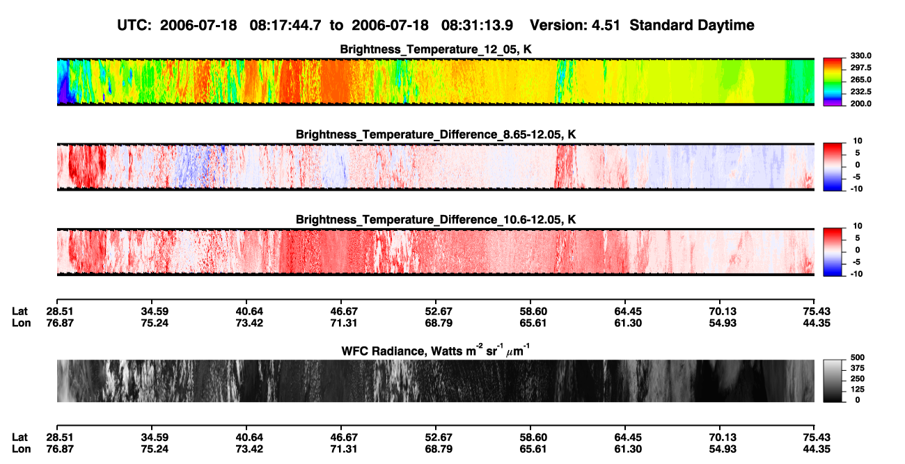Click the 'Brightness_Temperature_Difference_10.6-12.05, K' title
The height and width of the screenshot is (464, 905).
pos(436,220)
